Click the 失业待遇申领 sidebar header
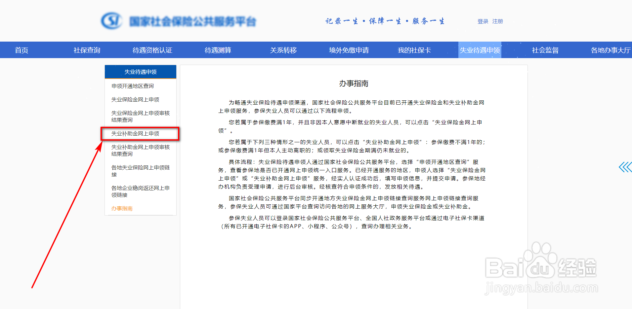 point(141,72)
